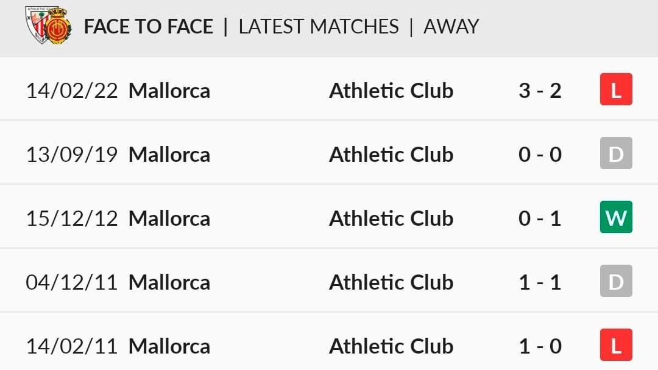
Task: Click Athletic Club in the 13/09/19 row
Action: click(x=391, y=155)
